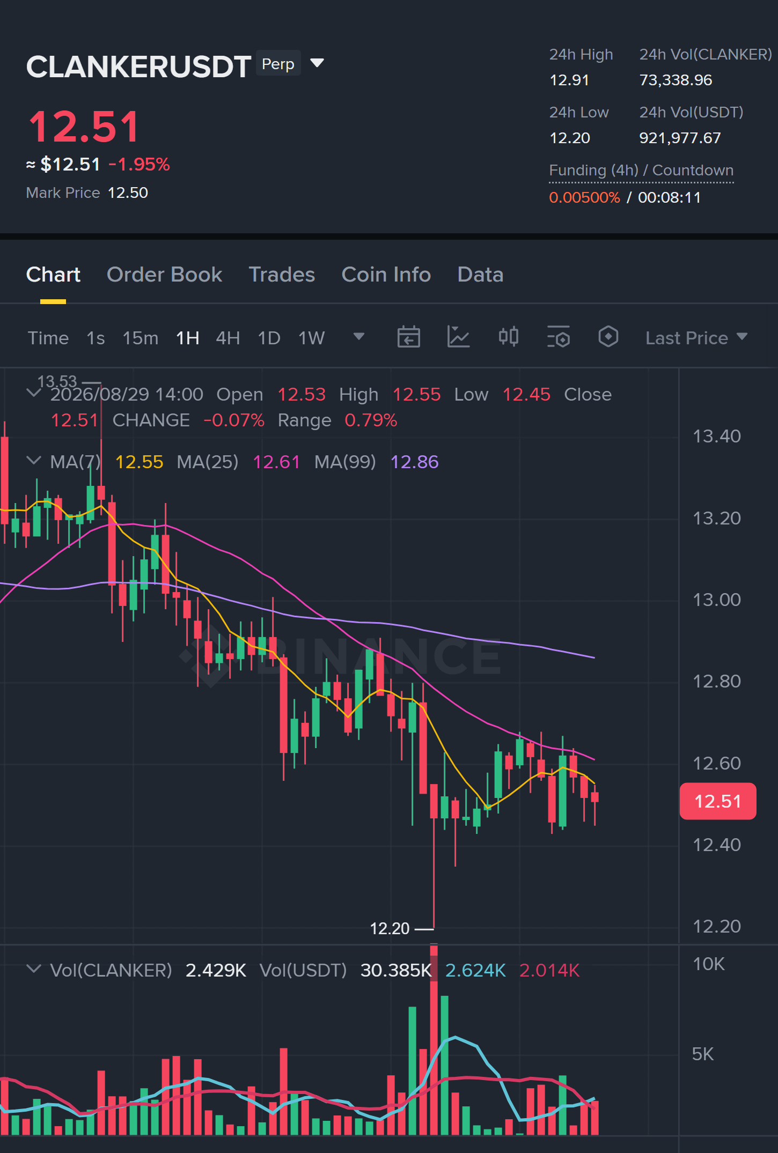The image size is (778, 1153).
Task: Collapse the MA indicator legend
Action: pos(34,461)
